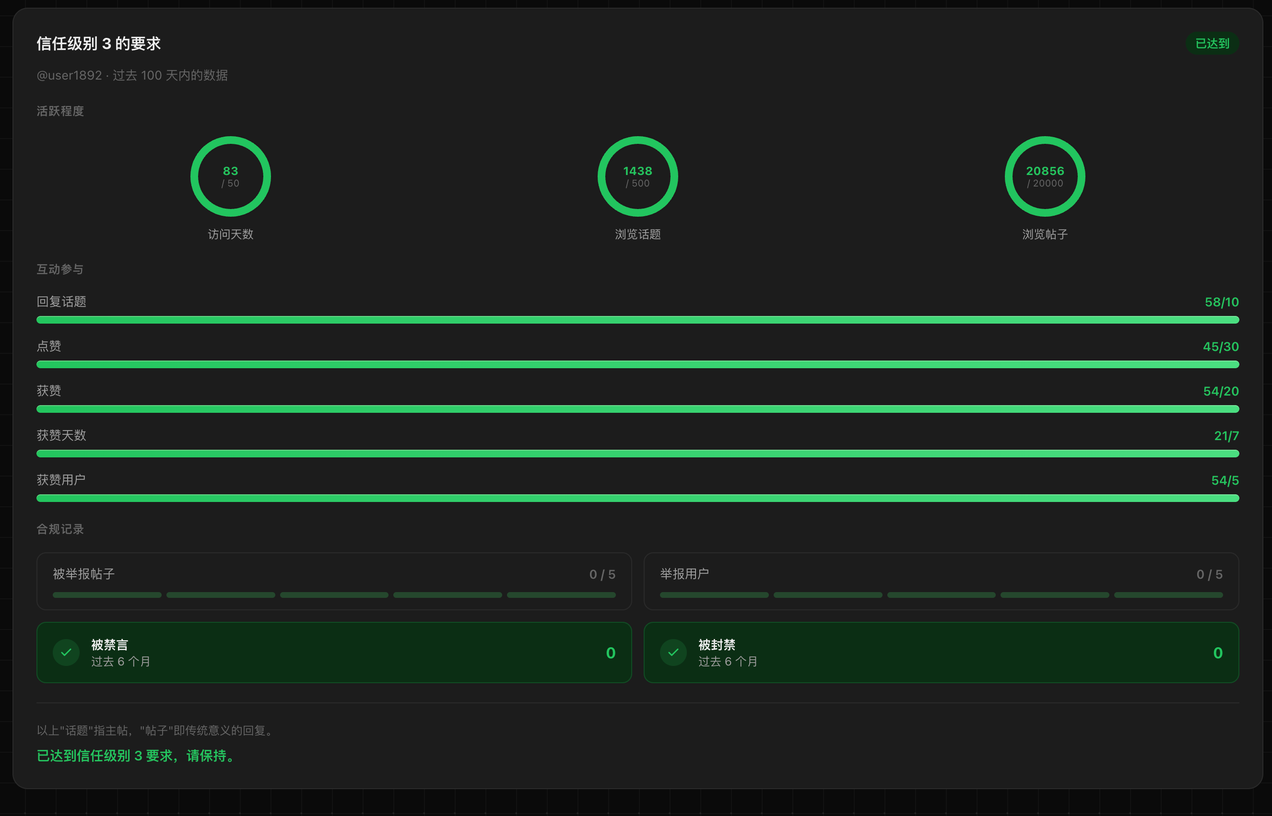Image resolution: width=1272 pixels, height=816 pixels.
Task: Click the 获赞天数 row label
Action: [61, 435]
